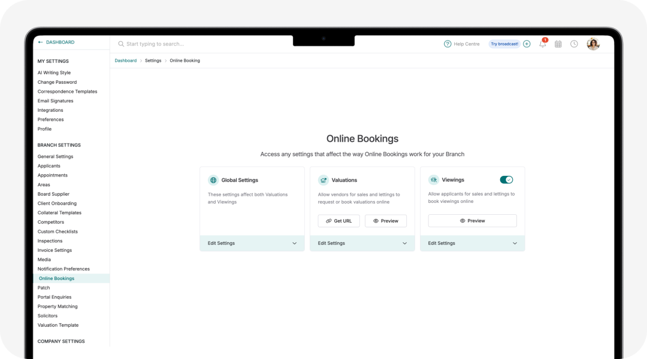Open Correspondence Templates in sidebar
Image resolution: width=647 pixels, height=359 pixels.
click(x=67, y=92)
